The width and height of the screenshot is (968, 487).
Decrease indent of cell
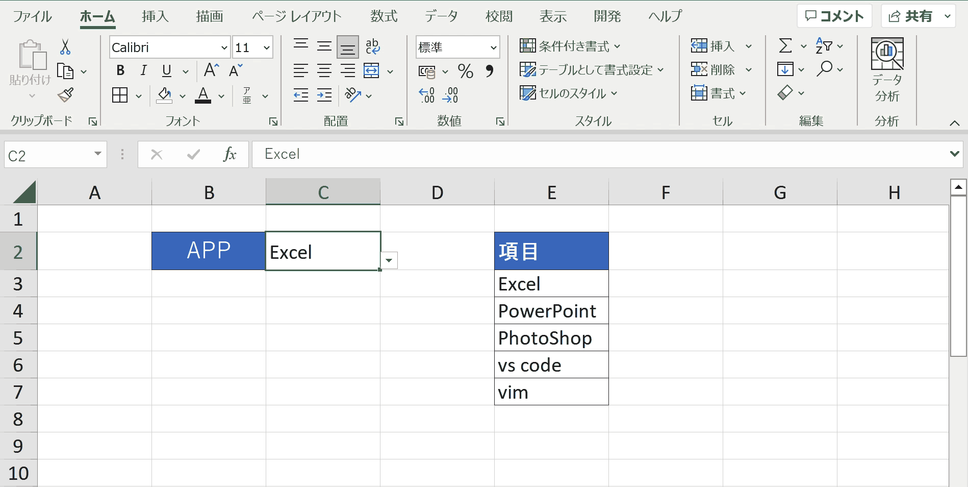click(301, 95)
